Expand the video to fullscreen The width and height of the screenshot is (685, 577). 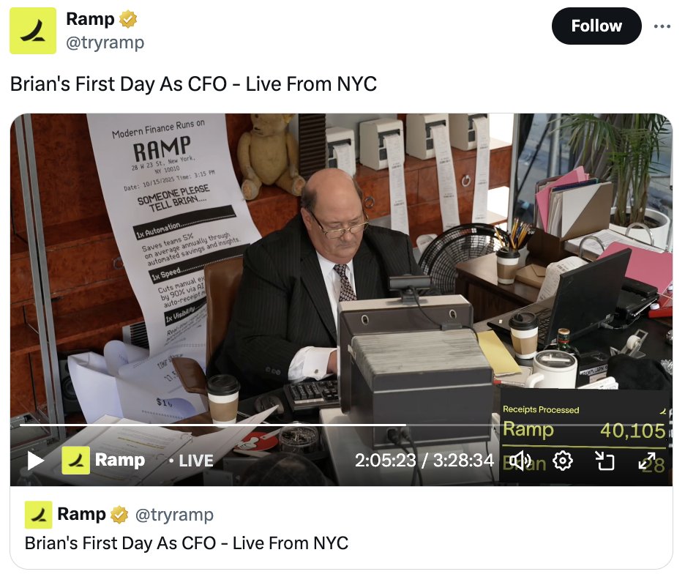[647, 461]
